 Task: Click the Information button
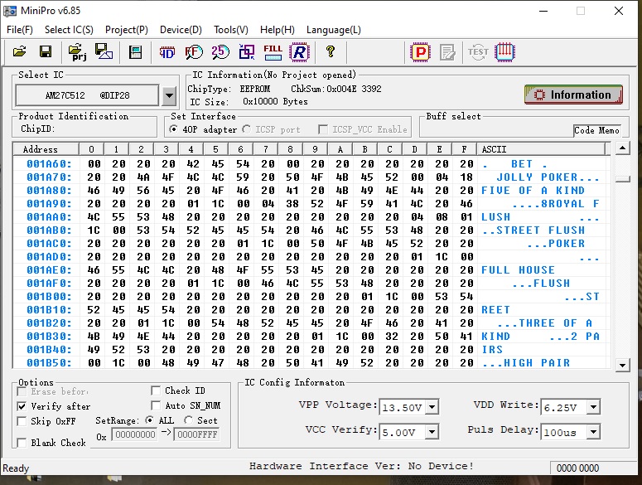coord(573,95)
